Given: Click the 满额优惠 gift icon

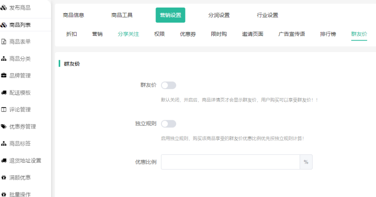Looking at the screenshot, I should (4, 177).
